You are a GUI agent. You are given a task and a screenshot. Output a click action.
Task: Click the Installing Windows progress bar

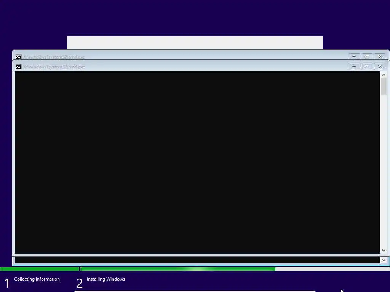click(x=235, y=269)
